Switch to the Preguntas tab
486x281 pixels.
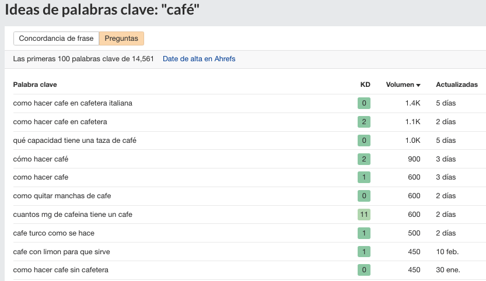(x=121, y=38)
